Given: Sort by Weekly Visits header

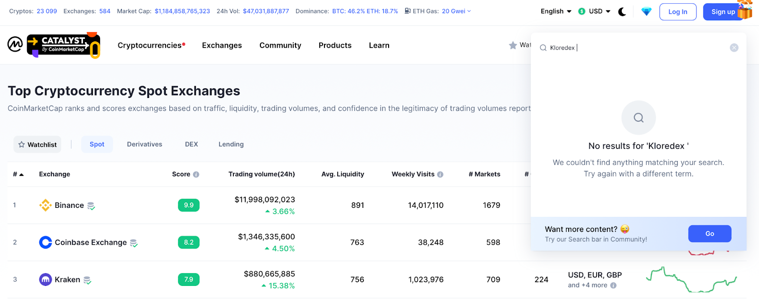Looking at the screenshot, I should coord(413,174).
